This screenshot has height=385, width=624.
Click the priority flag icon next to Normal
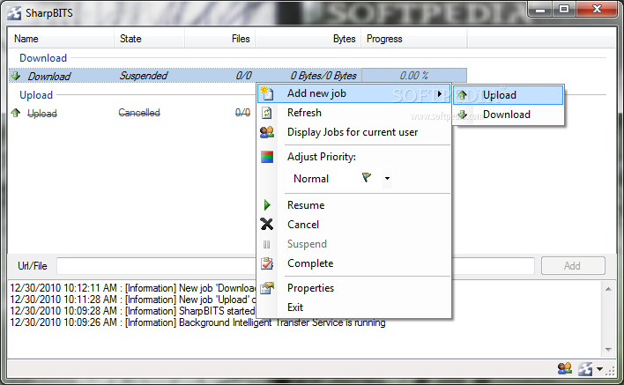[367, 178]
